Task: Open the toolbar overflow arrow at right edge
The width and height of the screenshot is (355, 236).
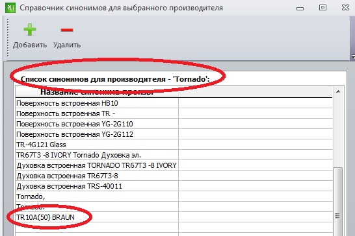Action: (353, 56)
